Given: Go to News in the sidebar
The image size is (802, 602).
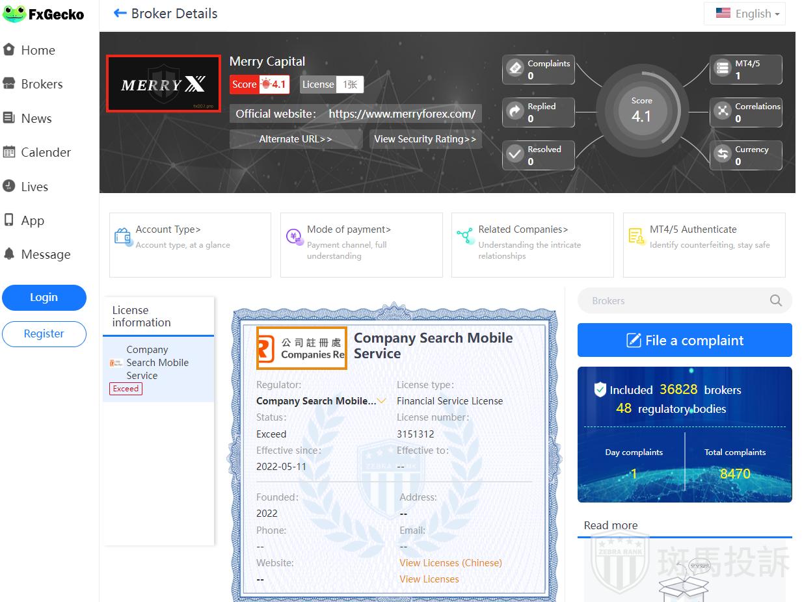Looking at the screenshot, I should [36, 118].
